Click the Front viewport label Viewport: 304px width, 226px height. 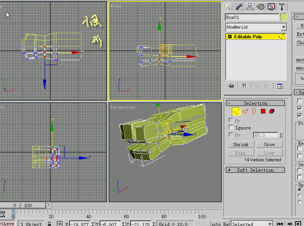pos(116,6)
